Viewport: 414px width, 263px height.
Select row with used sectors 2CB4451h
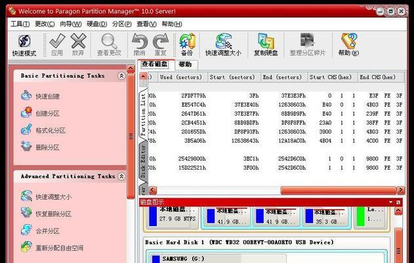[x=276, y=122]
